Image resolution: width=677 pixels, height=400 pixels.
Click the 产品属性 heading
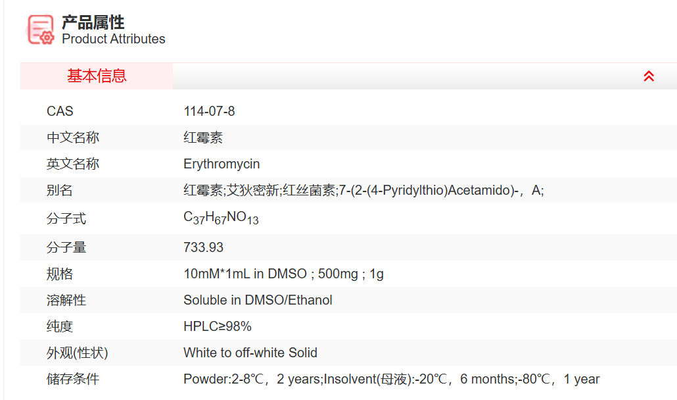point(93,22)
